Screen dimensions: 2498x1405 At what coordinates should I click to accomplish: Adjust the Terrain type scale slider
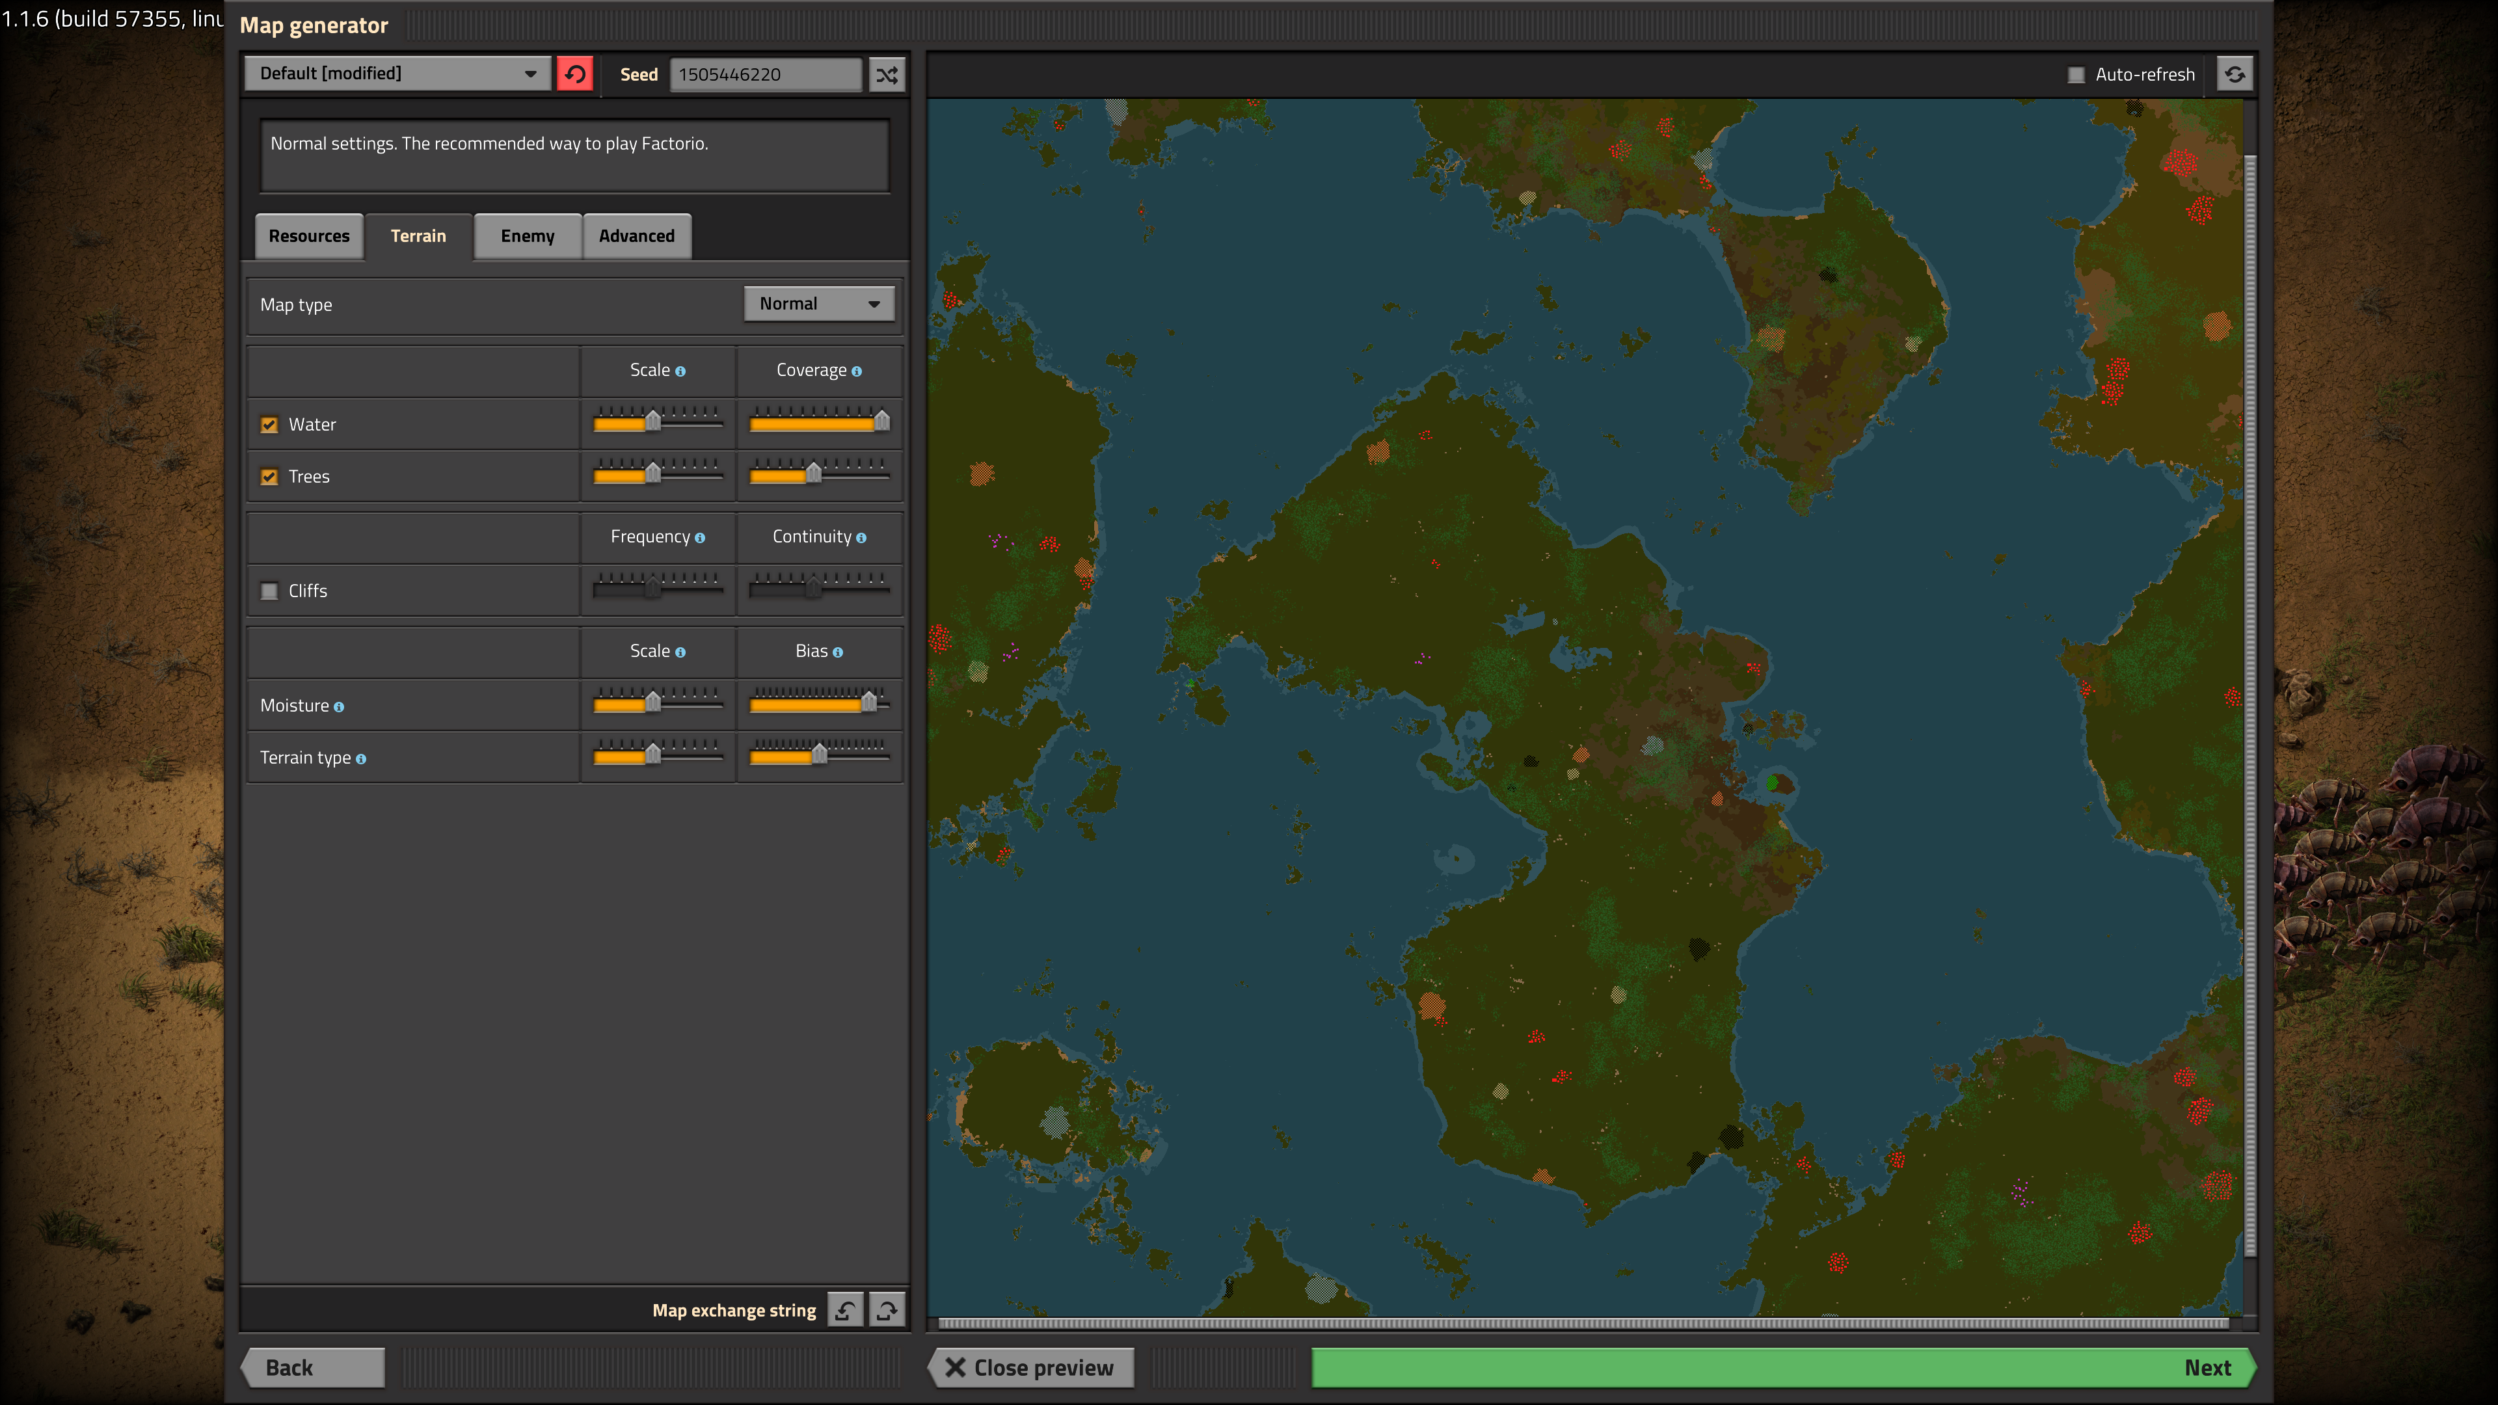[x=658, y=755]
